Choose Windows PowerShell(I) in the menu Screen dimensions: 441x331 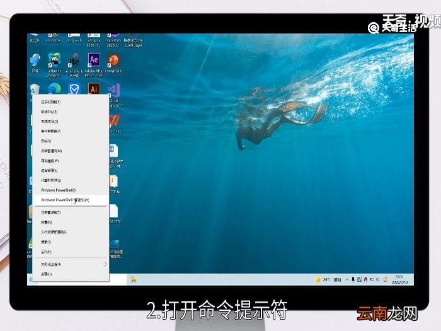(71, 190)
